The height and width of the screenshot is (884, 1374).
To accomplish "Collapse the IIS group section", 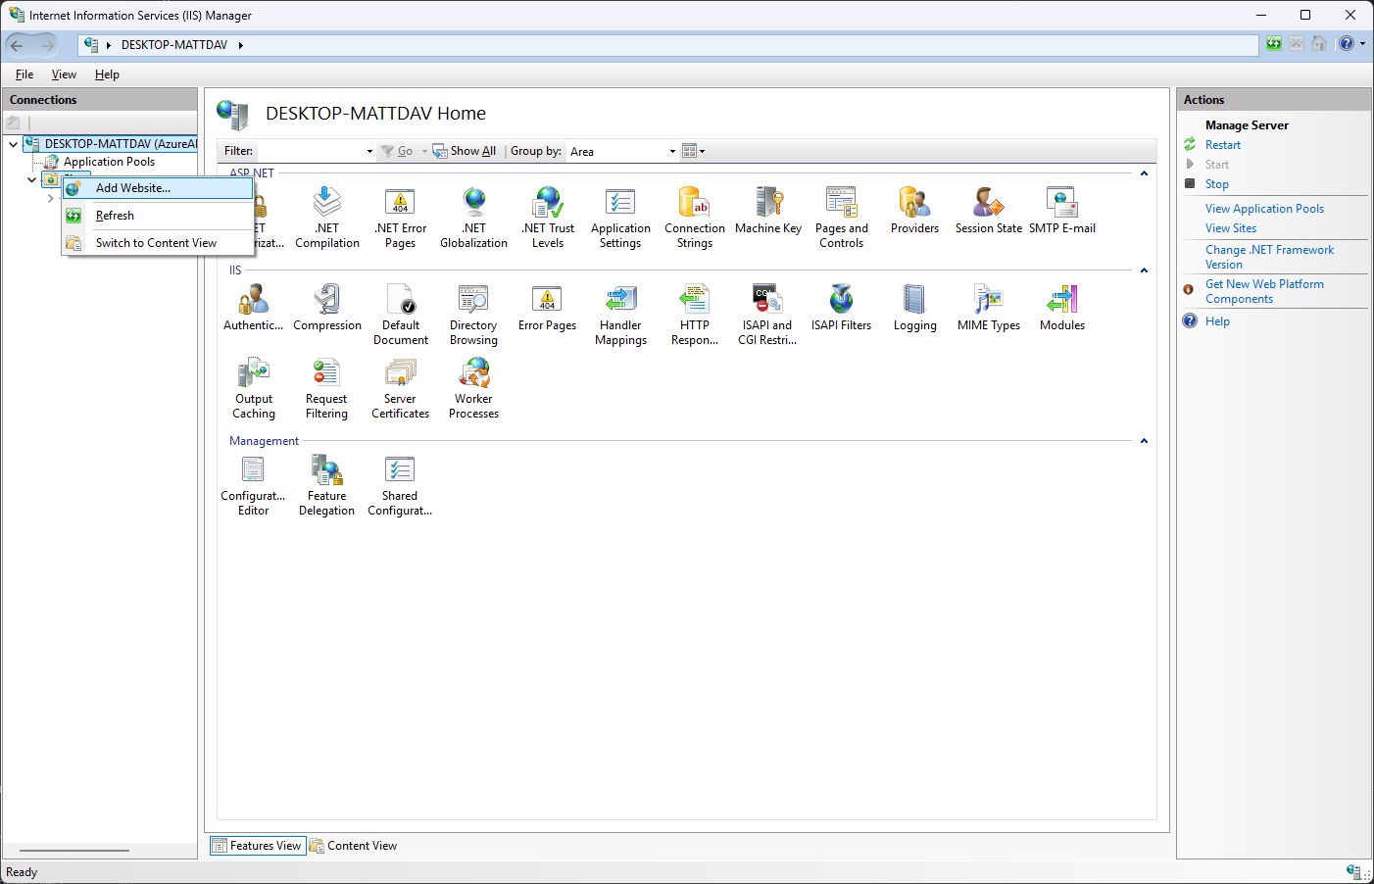I will pos(1144,270).
